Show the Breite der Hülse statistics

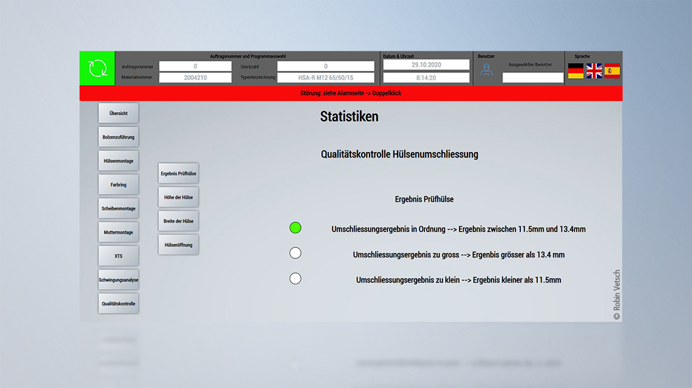coord(178,221)
